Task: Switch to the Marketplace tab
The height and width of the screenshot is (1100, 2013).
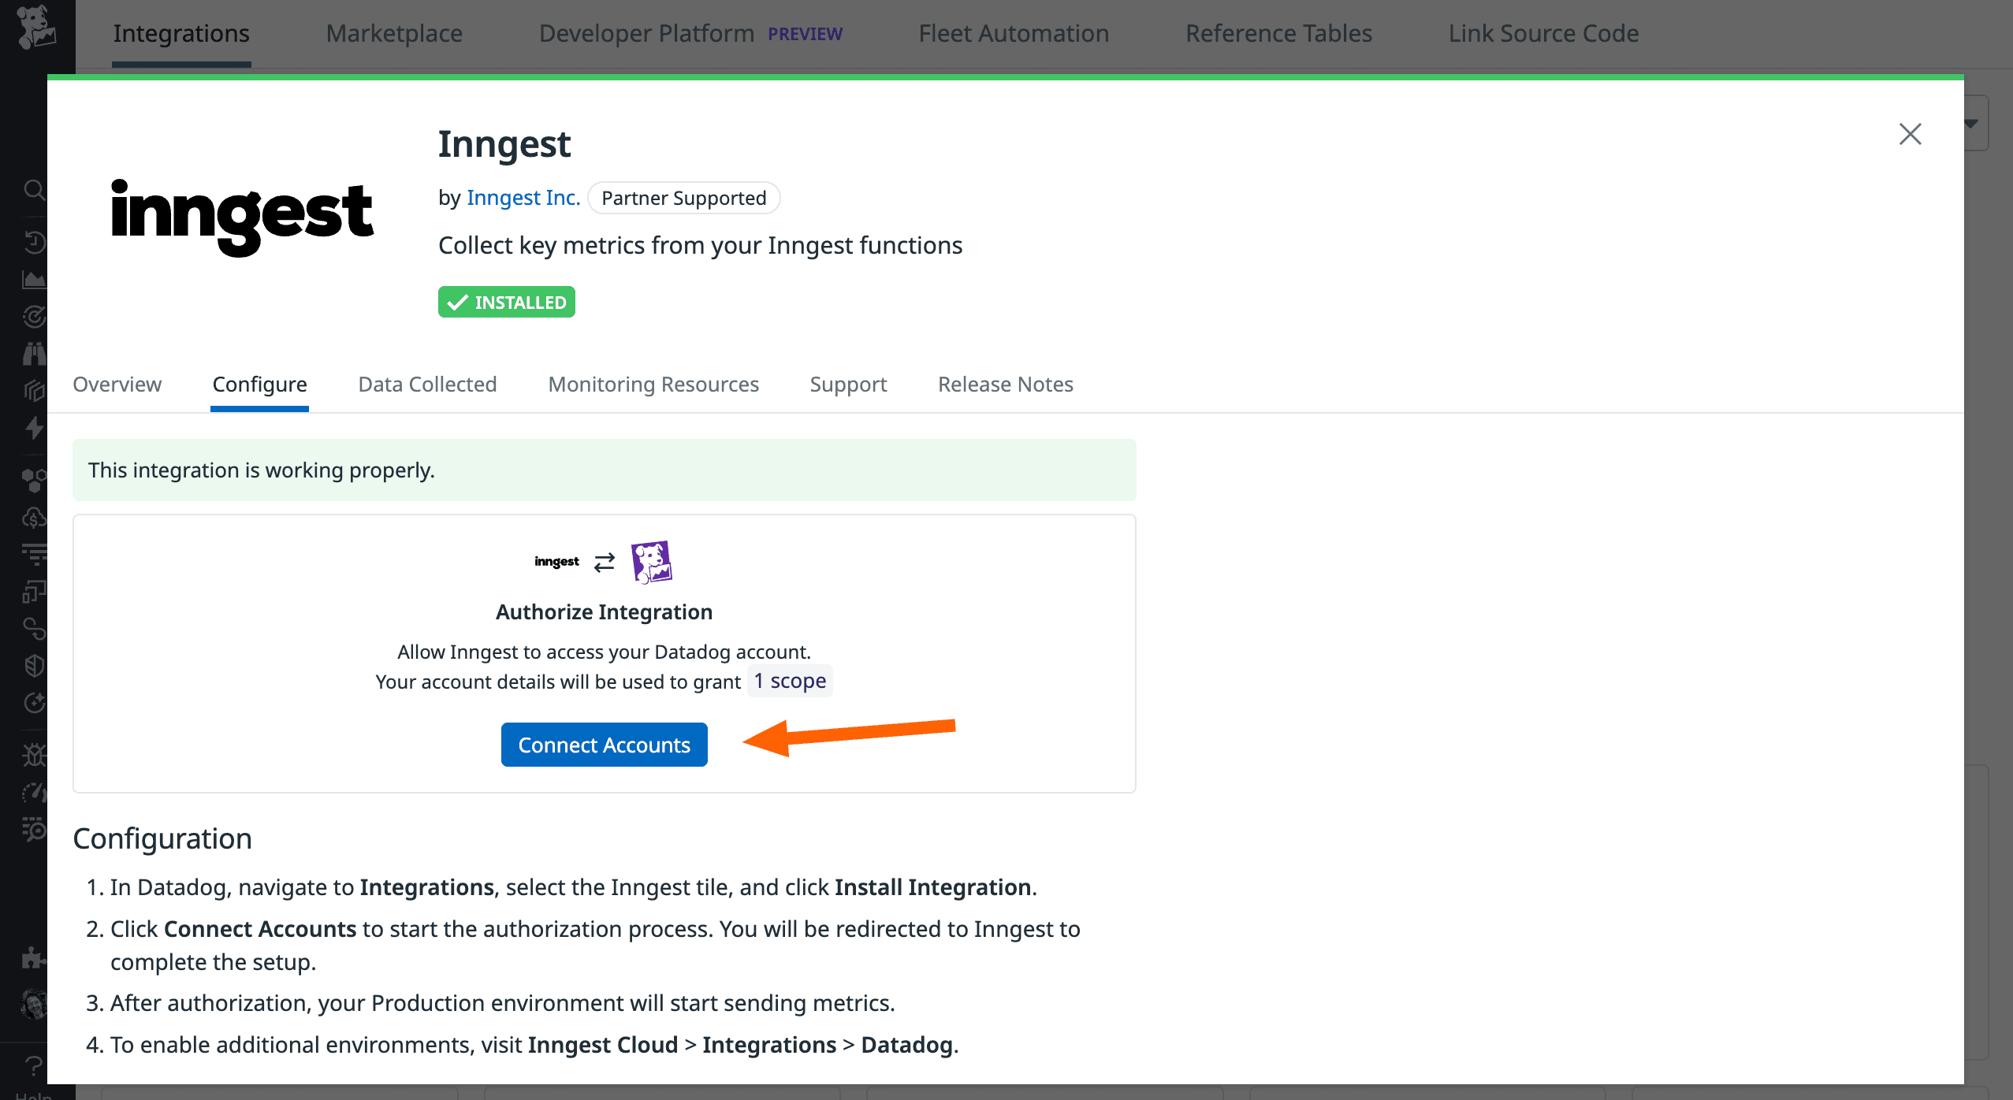Action: [x=394, y=33]
